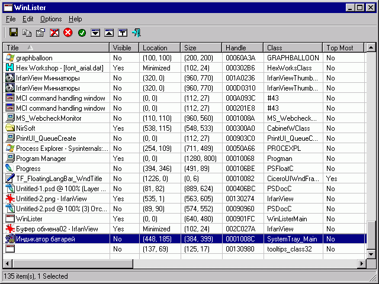Sort list by Title column header
379x284 pixels.
tap(56, 47)
